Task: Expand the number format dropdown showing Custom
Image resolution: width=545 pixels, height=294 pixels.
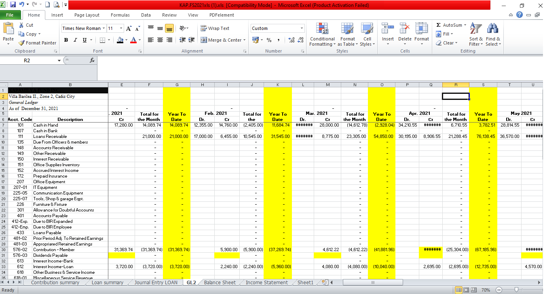Action: [x=302, y=28]
